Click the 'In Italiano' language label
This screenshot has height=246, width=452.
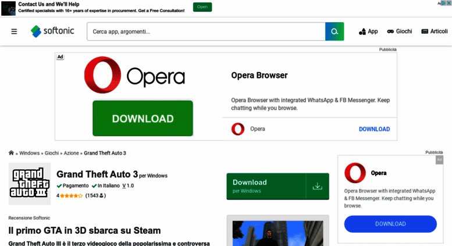click(x=106, y=186)
